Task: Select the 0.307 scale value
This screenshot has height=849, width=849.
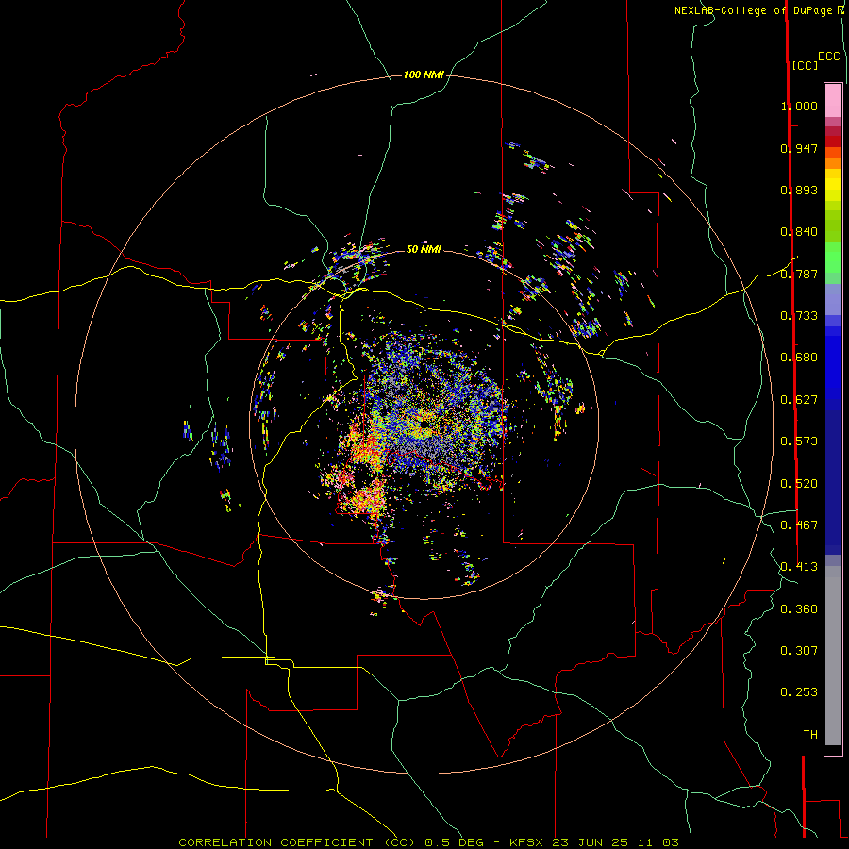Action: tap(799, 651)
